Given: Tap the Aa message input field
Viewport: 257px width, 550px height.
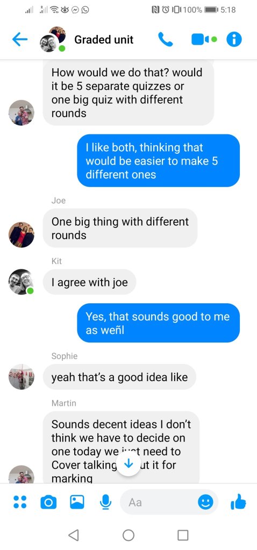Looking at the screenshot, I should 160,502.
